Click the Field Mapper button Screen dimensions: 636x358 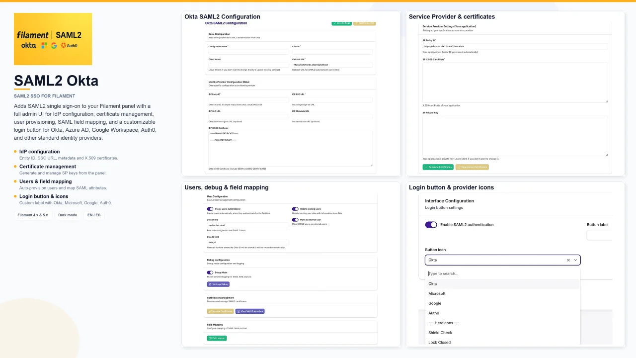tap(217, 338)
